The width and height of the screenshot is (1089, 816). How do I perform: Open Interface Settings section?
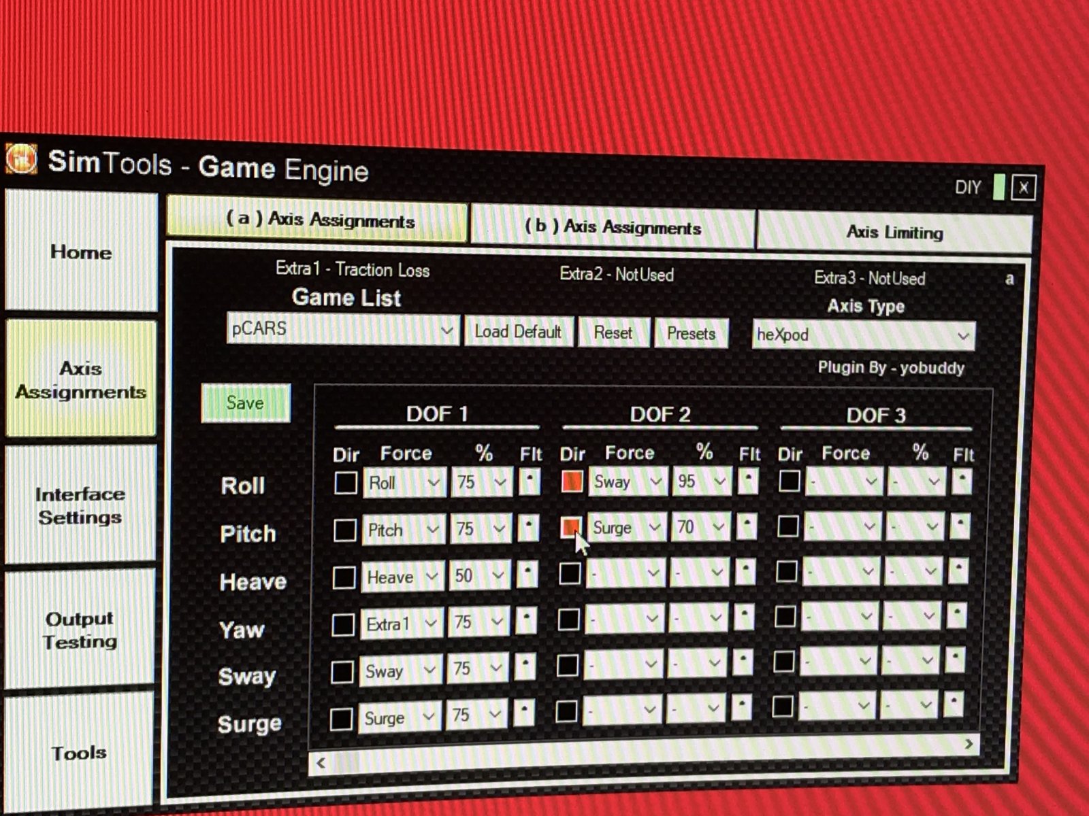pyautogui.click(x=80, y=505)
